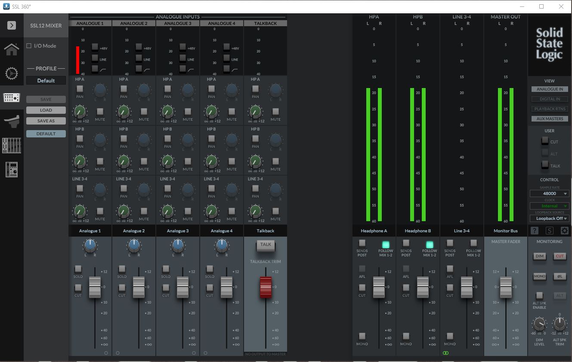Enable +48V phantom power on Analogue 1
The width and height of the screenshot is (572, 362).
click(x=95, y=47)
